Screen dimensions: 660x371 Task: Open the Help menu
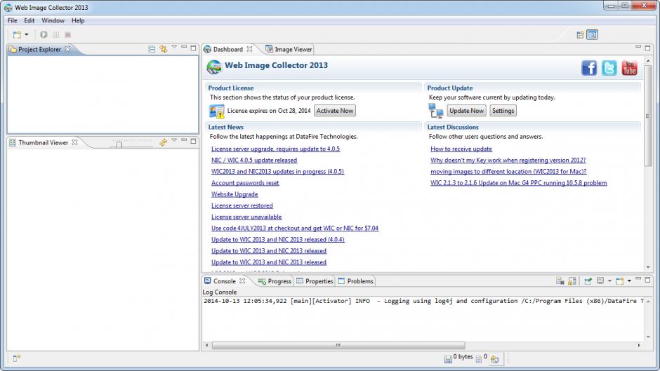click(x=78, y=20)
